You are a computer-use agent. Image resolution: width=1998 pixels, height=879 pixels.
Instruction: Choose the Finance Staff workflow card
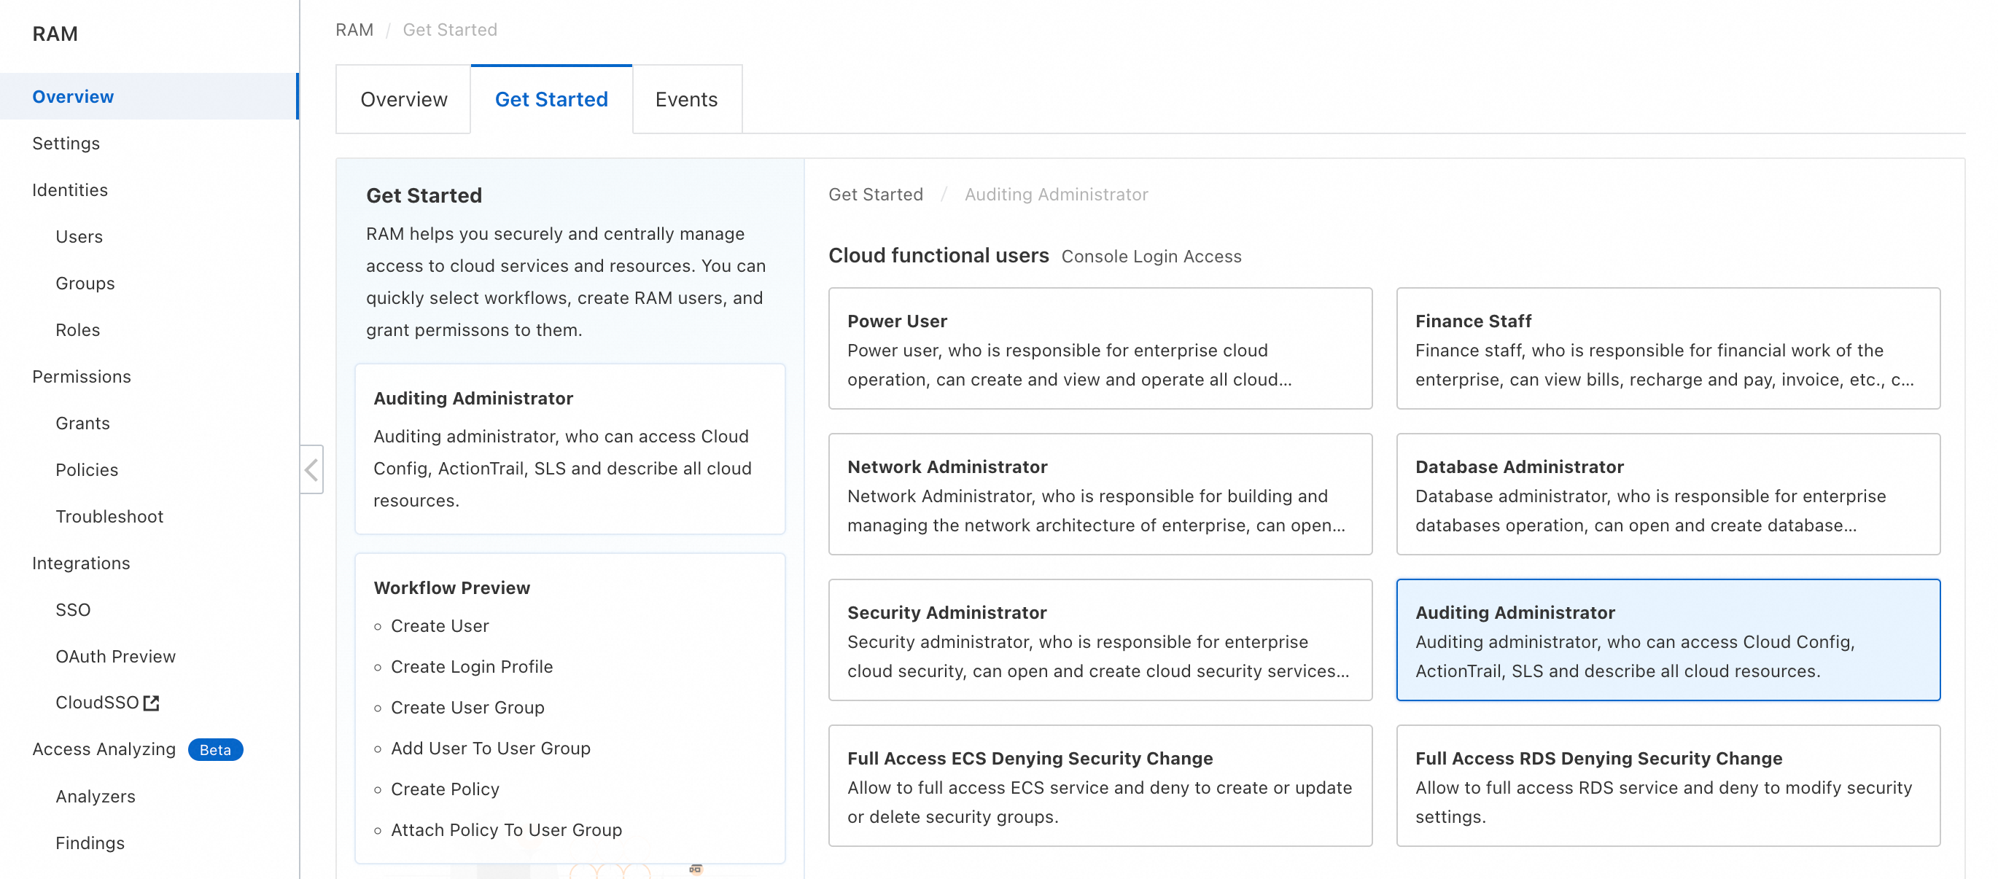tap(1667, 349)
